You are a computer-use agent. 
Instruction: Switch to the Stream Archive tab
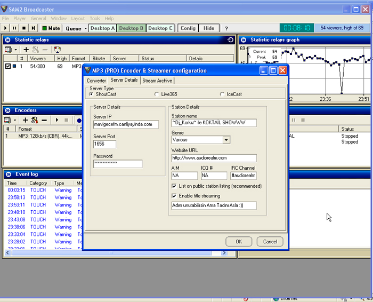[x=157, y=81]
